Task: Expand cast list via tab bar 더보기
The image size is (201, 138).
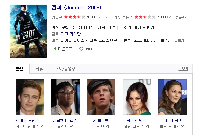Action: point(183,69)
